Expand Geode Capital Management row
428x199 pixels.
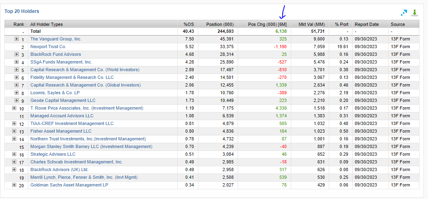click(17, 100)
